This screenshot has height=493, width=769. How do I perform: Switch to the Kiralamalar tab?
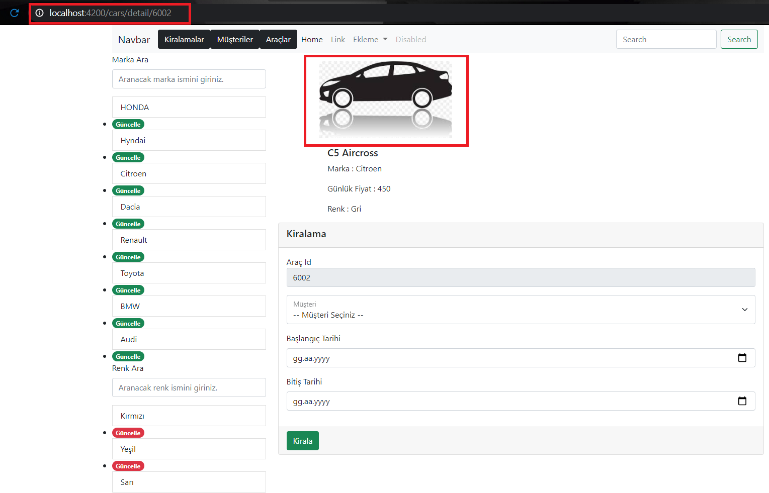[x=184, y=39]
